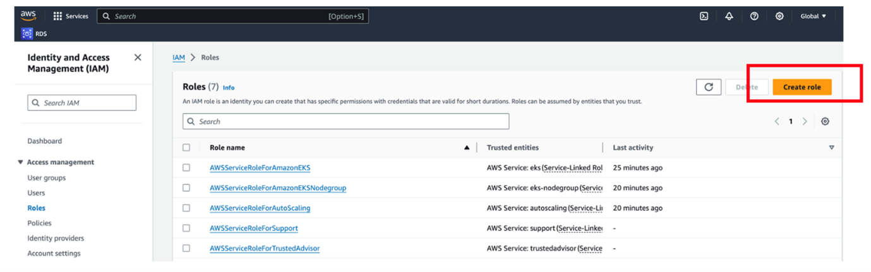Check the AWSServiceRoleForAmazonEKSNodegroup row checkbox

tap(186, 188)
